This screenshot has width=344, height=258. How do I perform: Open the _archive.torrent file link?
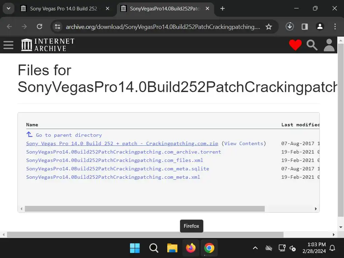tap(124, 152)
